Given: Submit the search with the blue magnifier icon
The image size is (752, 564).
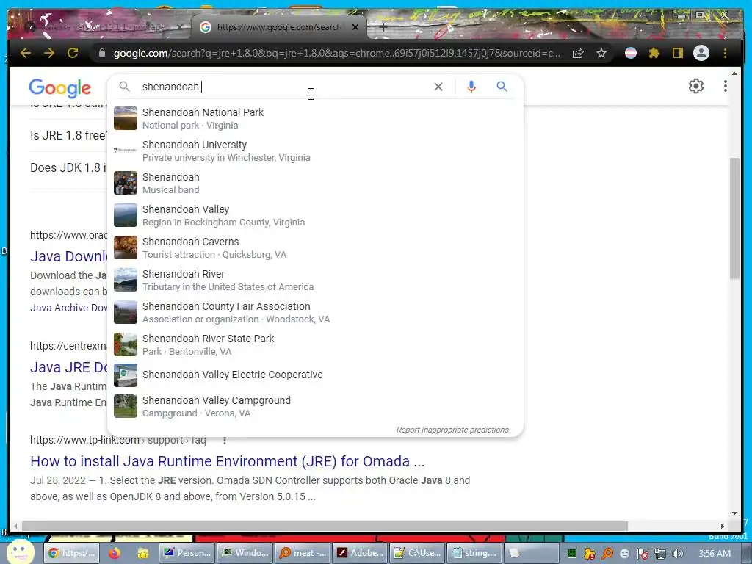Looking at the screenshot, I should tap(502, 87).
